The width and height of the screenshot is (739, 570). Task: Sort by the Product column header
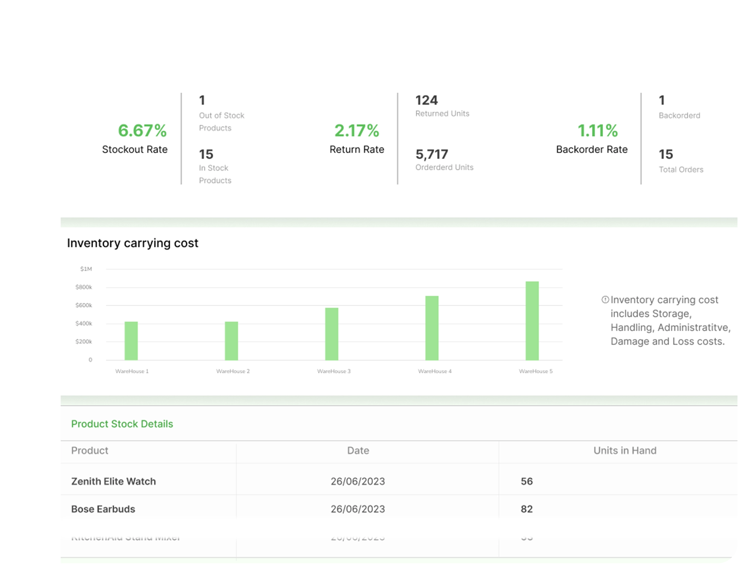click(x=90, y=451)
